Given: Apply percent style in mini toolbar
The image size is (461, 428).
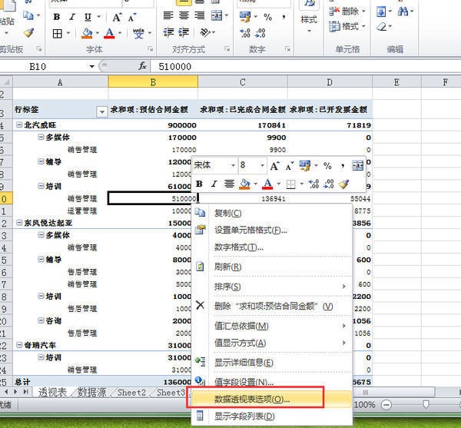Looking at the screenshot, I should (x=327, y=165).
